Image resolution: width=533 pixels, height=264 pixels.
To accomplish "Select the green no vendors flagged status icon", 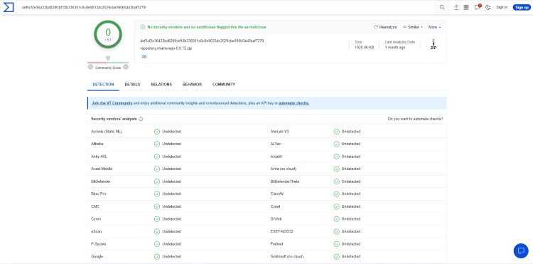I will pyautogui.click(x=143, y=27).
